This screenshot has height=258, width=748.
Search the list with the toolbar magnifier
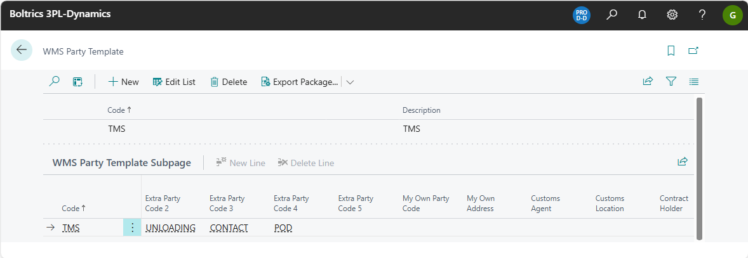[55, 81]
